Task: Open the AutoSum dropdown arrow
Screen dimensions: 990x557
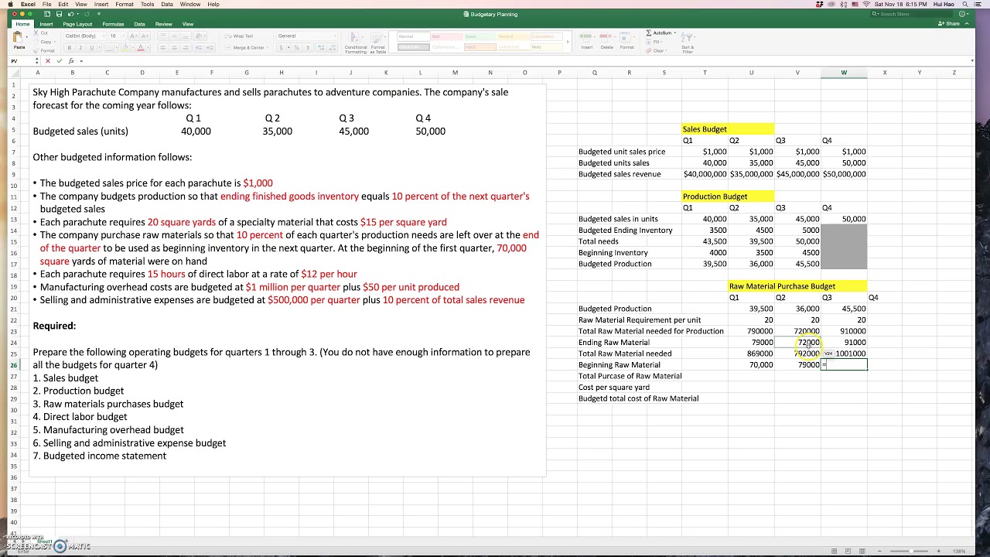Action: pyautogui.click(x=676, y=33)
